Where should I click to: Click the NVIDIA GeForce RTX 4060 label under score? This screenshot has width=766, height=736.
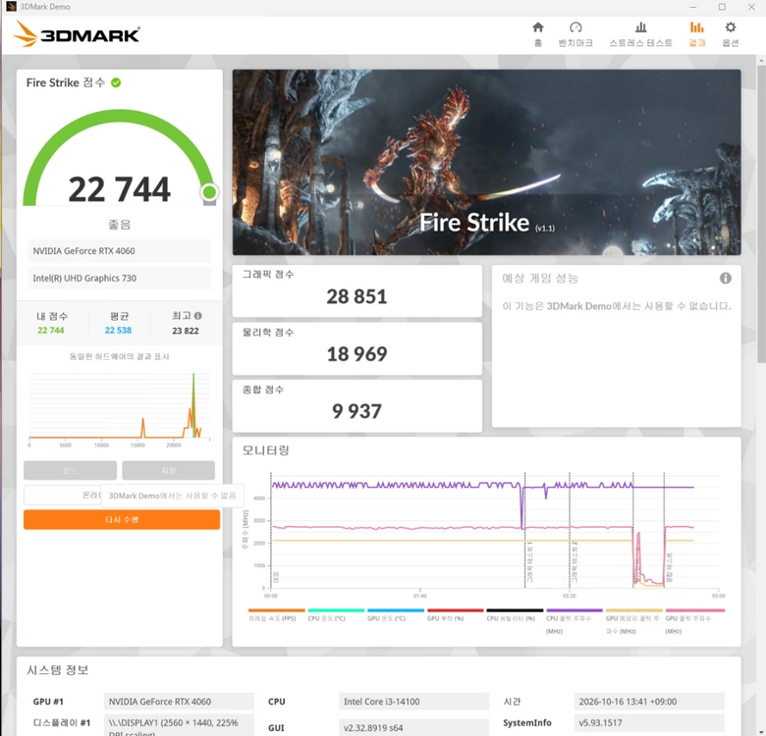(119, 251)
